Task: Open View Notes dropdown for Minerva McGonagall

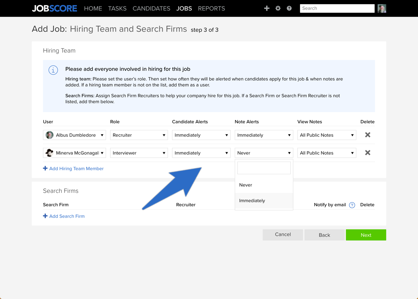Action: click(x=327, y=153)
